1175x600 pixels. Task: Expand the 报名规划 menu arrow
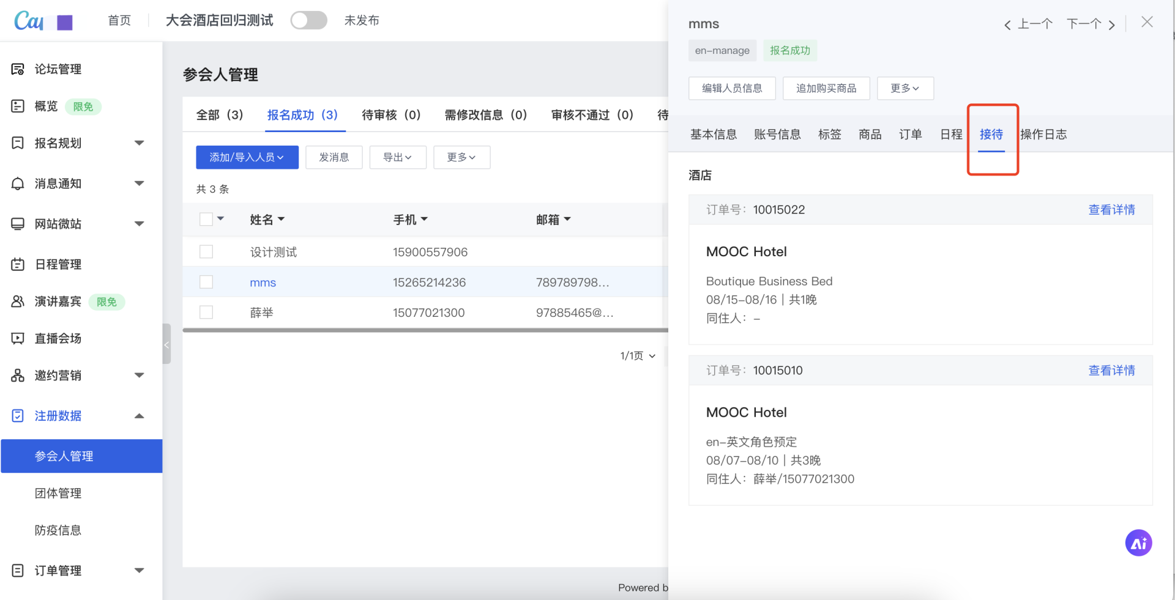pyautogui.click(x=140, y=143)
